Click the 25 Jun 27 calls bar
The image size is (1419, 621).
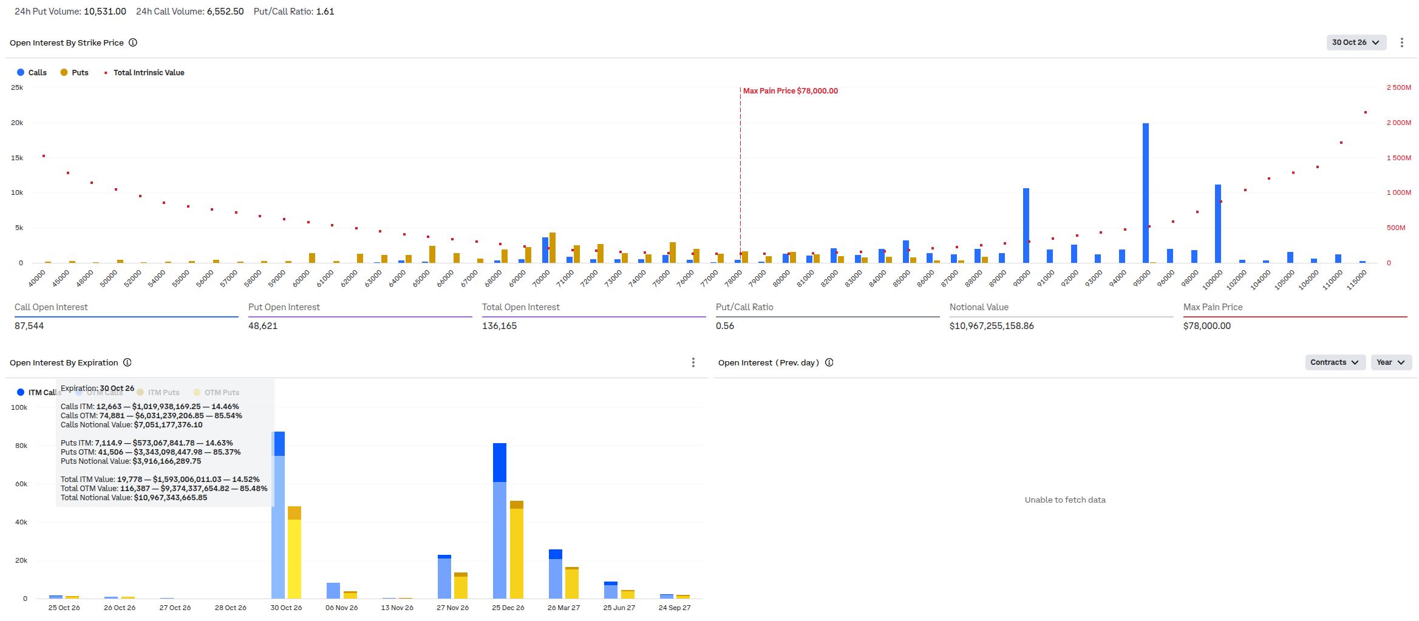pyautogui.click(x=611, y=590)
